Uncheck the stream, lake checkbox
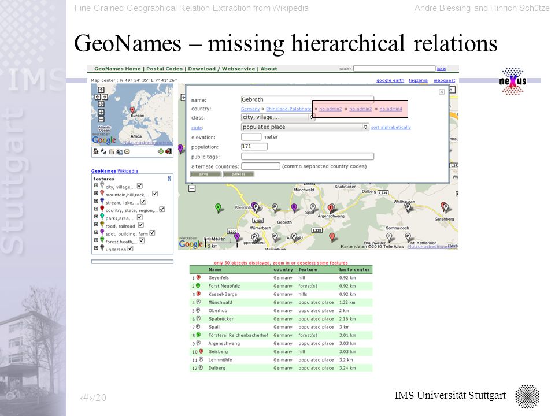This screenshot has width=555, height=416. coord(143,202)
